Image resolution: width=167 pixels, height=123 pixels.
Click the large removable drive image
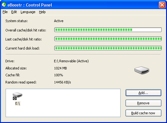click(x=142, y=70)
